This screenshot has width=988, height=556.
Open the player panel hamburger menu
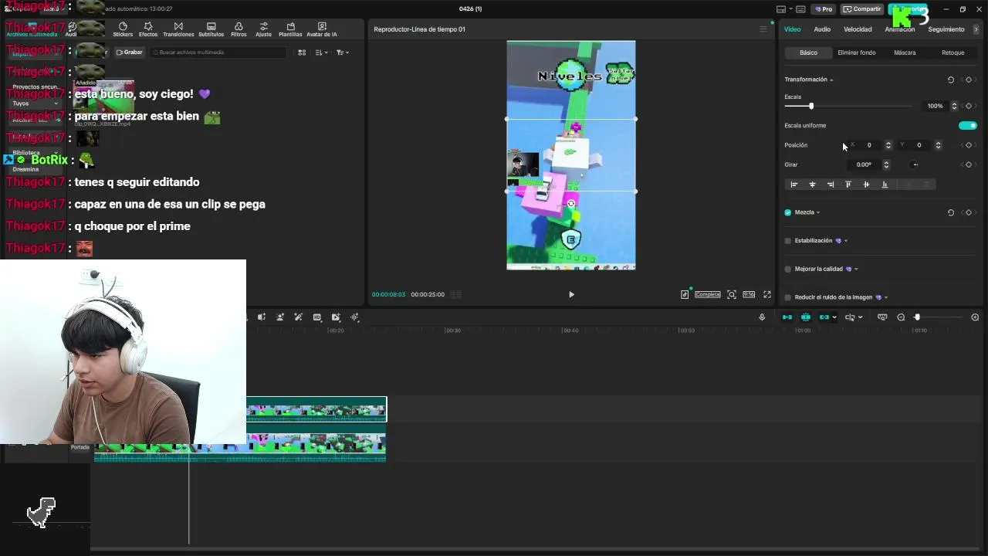click(763, 29)
